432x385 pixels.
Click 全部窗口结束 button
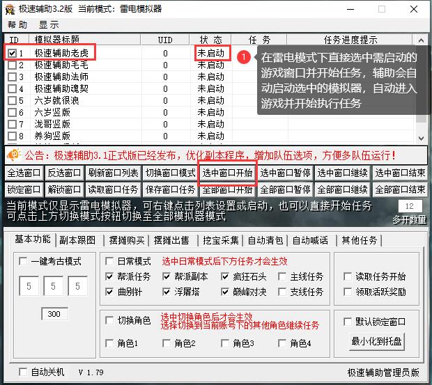tap(400, 189)
